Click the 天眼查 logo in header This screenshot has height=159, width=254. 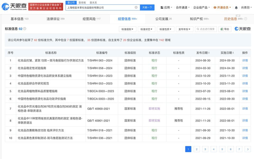coord(13,7)
